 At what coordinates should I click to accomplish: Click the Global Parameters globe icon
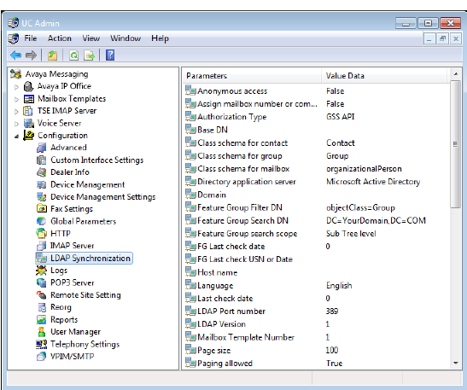(x=41, y=221)
